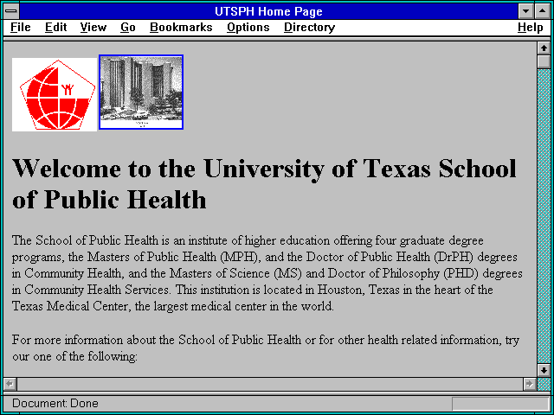Open the View menu
The width and height of the screenshot is (554, 415).
pyautogui.click(x=93, y=27)
